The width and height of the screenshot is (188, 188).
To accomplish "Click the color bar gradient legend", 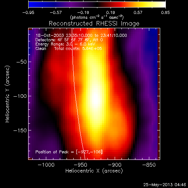I will (x=97, y=5).
